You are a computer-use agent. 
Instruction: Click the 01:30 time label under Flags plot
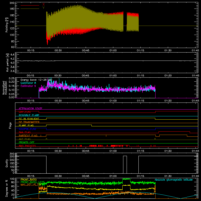(x=168, y=151)
